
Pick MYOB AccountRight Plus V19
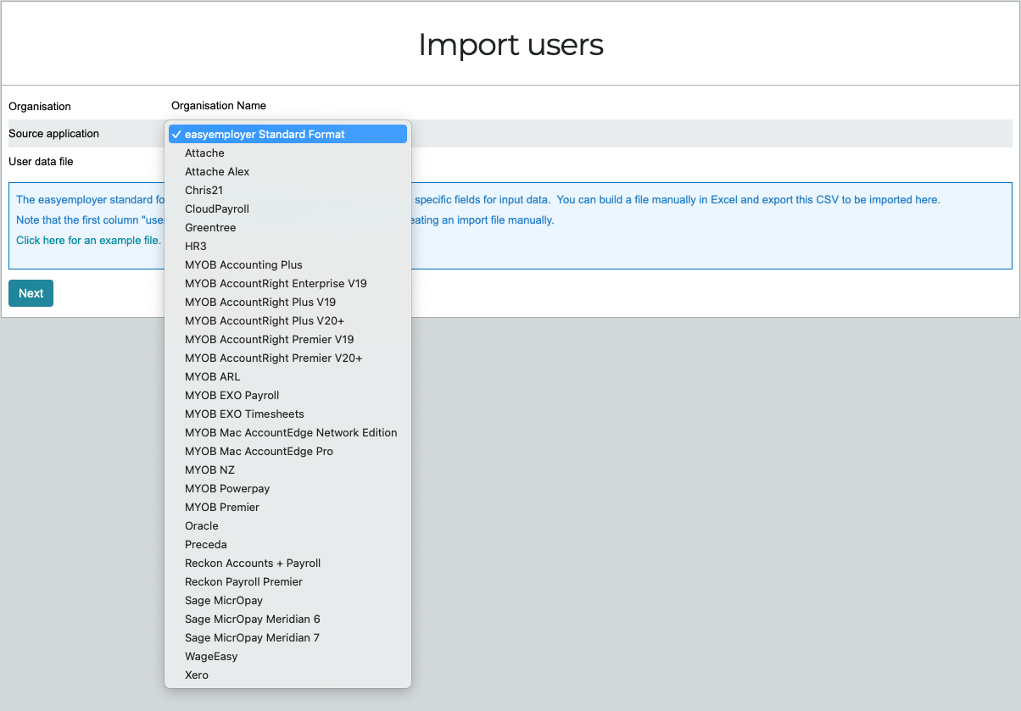pyautogui.click(x=287, y=302)
